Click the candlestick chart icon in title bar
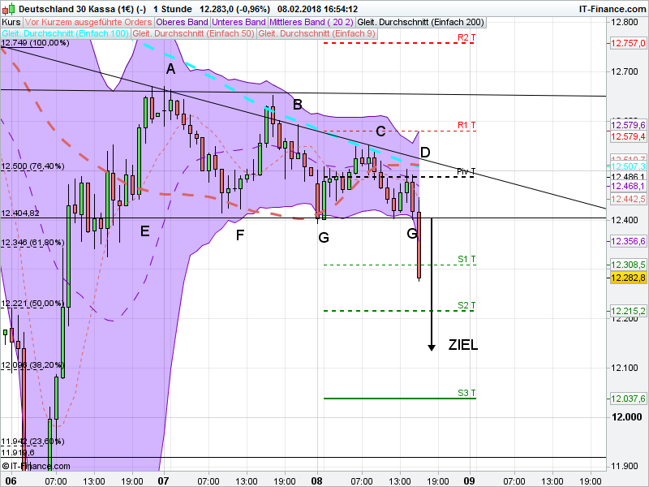649x487 pixels. 6,7
